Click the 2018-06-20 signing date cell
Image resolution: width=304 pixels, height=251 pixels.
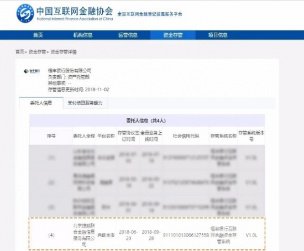[128, 235]
